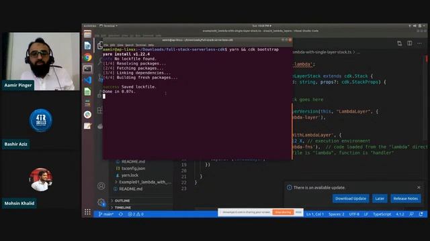The image size is (430, 241).
Task: Open Visual Studio Code dock icon
Action: [87, 80]
